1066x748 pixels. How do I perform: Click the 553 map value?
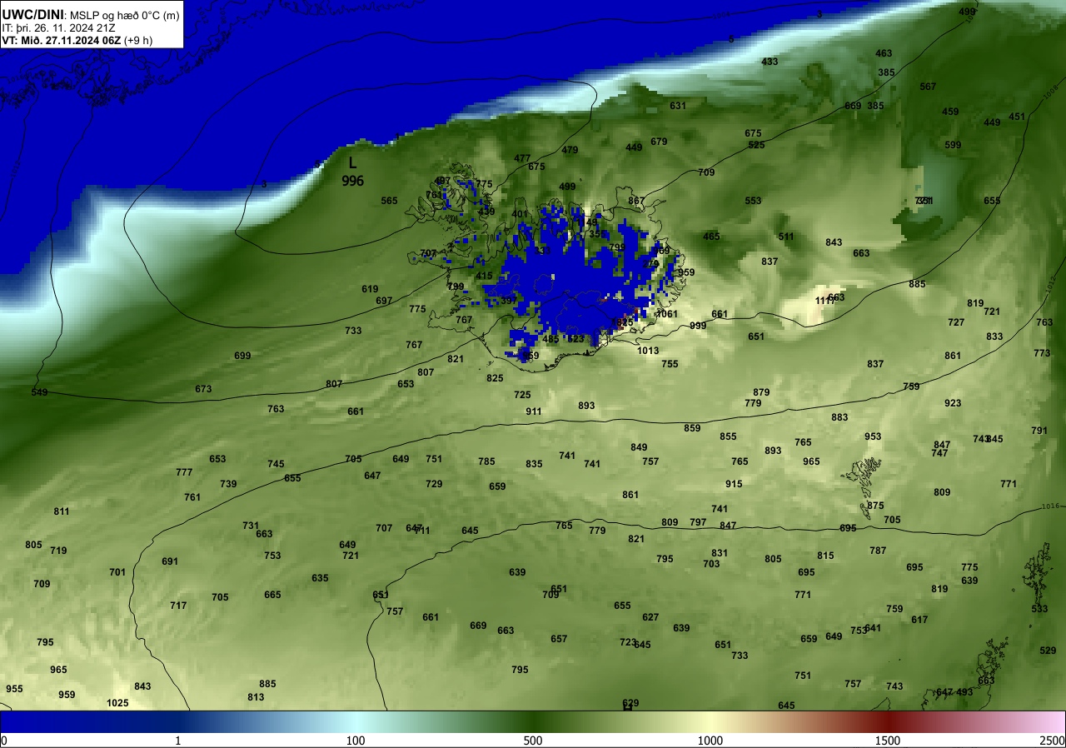pos(753,202)
